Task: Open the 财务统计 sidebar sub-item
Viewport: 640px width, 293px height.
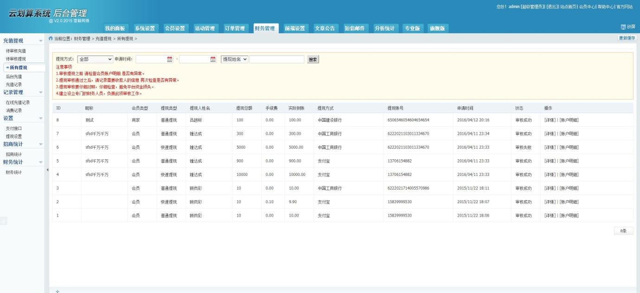Action: pyautogui.click(x=14, y=172)
